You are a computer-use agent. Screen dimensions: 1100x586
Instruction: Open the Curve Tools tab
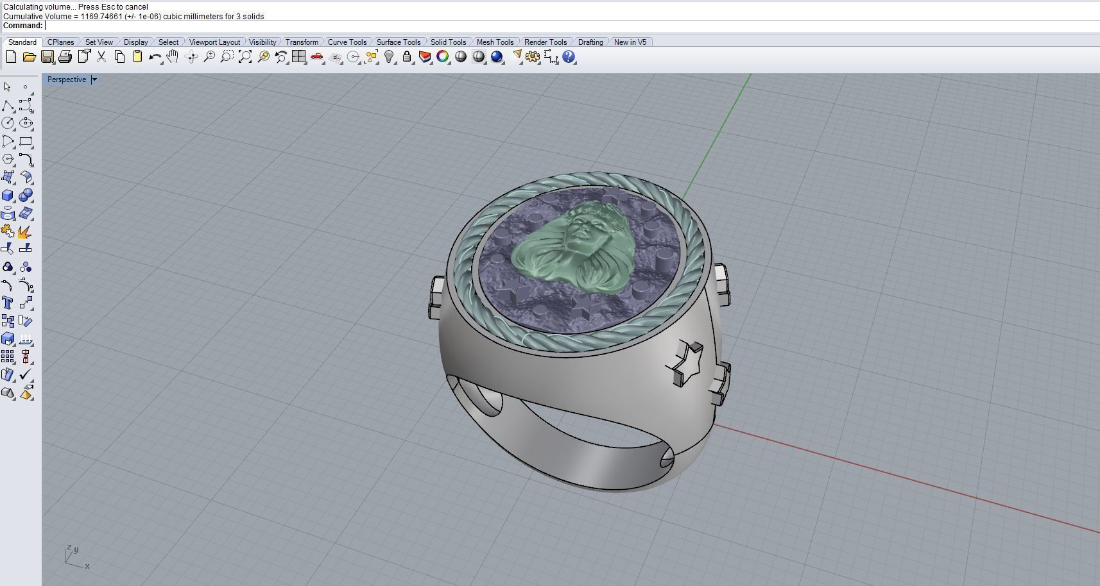pos(347,42)
